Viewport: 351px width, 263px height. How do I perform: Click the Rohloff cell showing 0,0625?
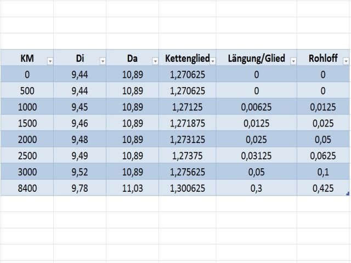(323, 156)
